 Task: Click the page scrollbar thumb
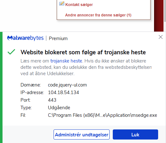coord(165,11)
